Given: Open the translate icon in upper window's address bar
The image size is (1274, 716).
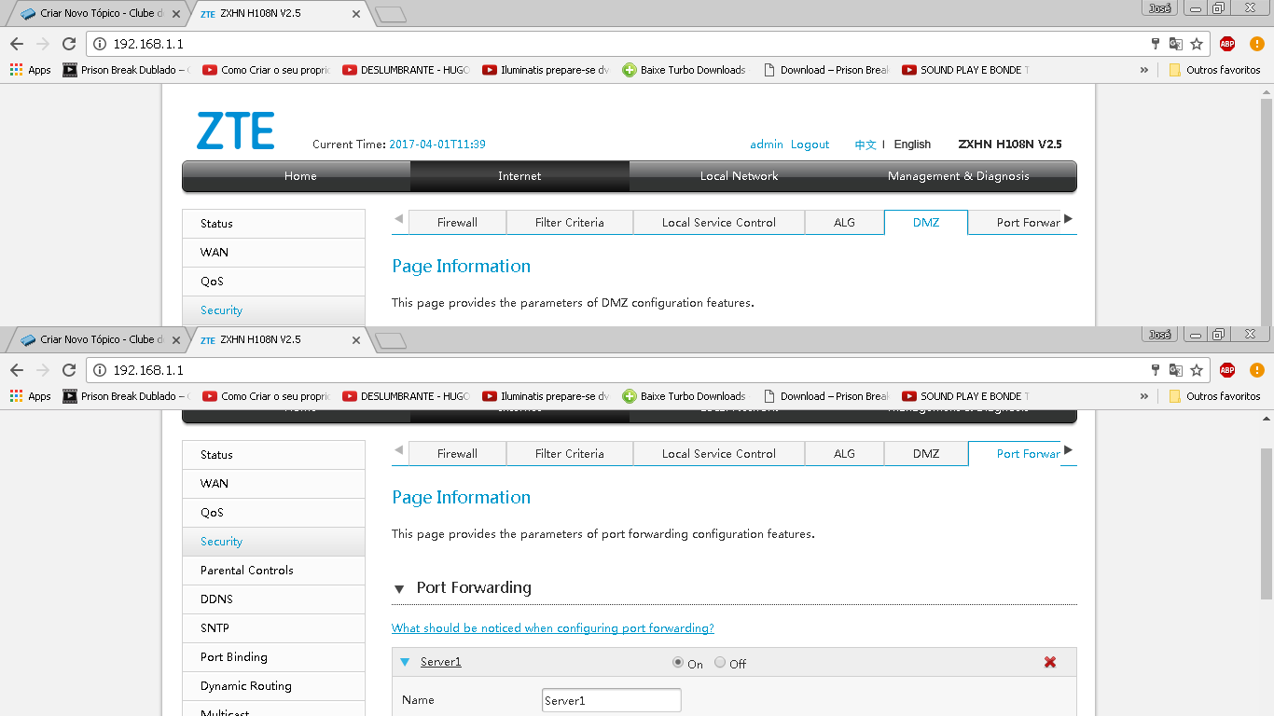Looking at the screenshot, I should click(1176, 44).
